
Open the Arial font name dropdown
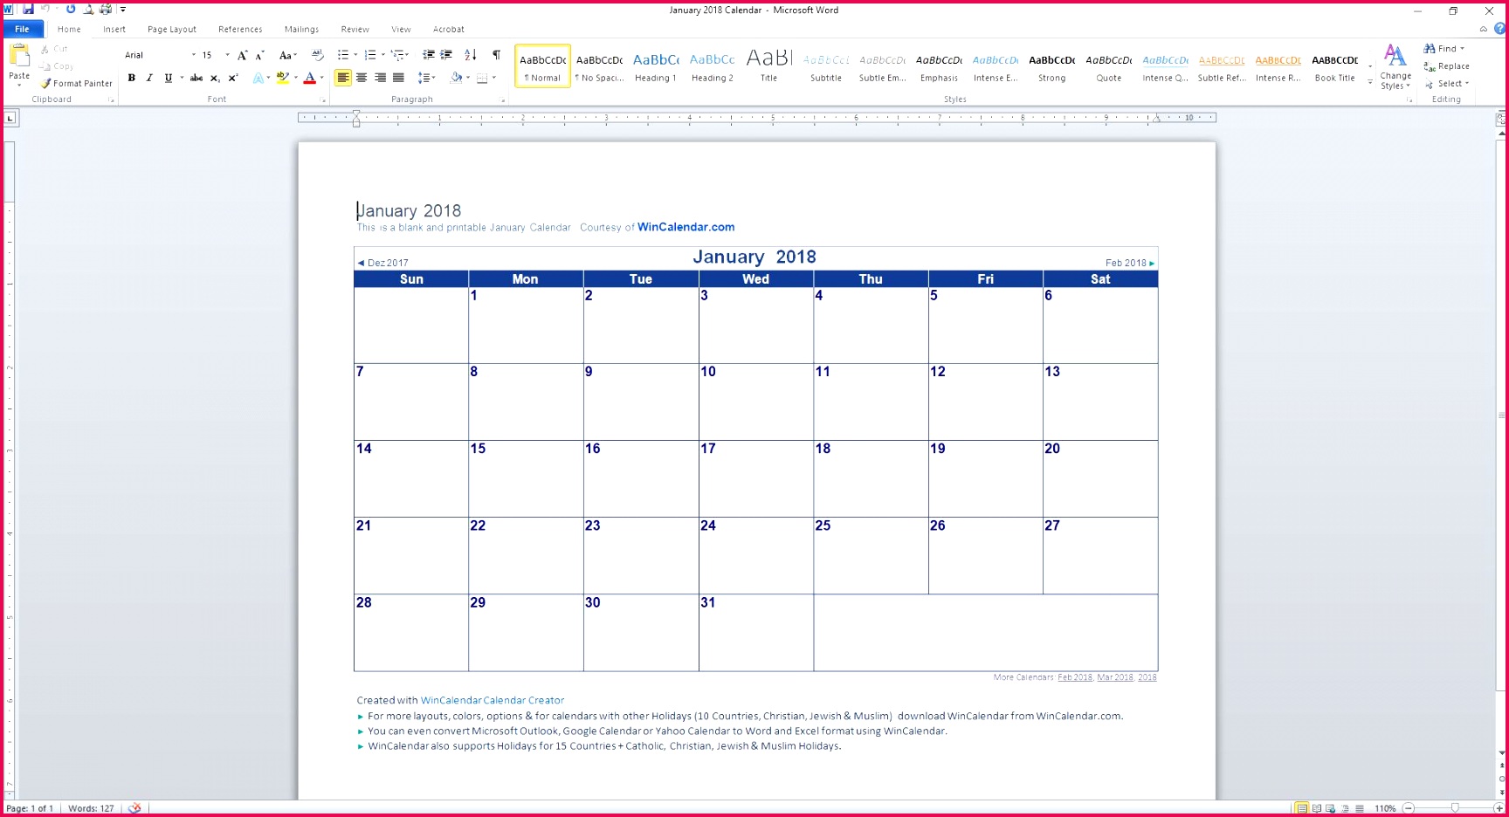(194, 55)
